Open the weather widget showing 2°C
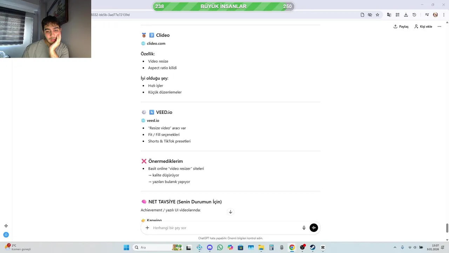449x253 pixels. [18, 247]
